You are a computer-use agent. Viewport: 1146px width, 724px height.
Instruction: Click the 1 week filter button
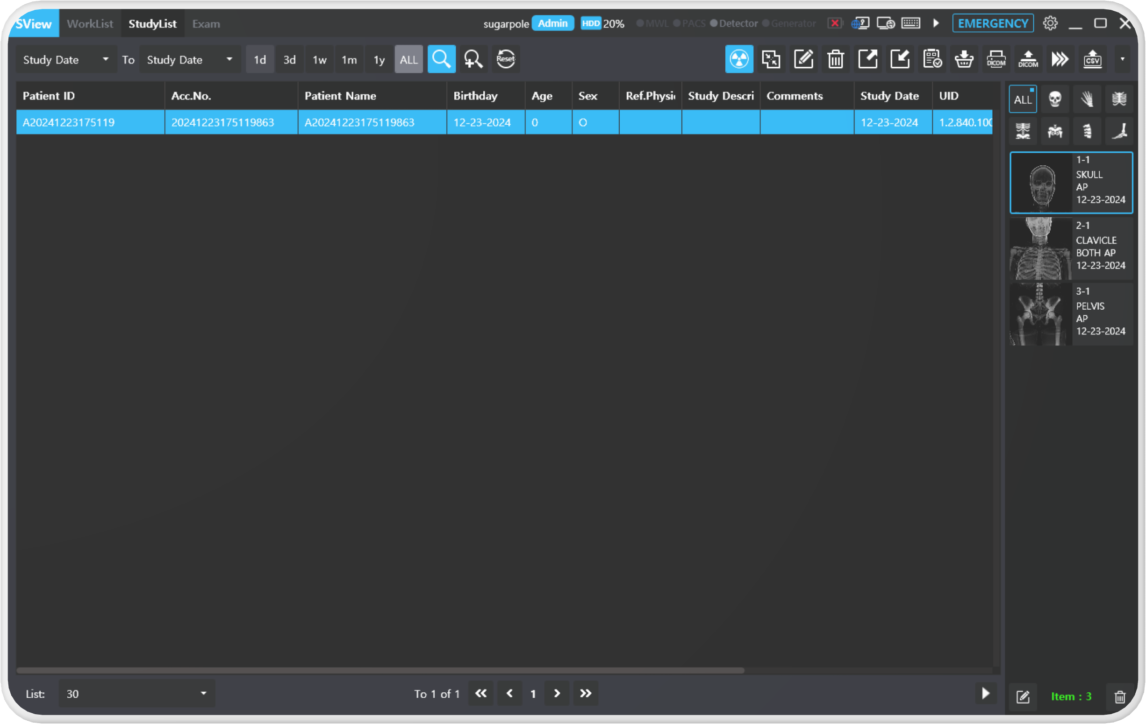pyautogui.click(x=319, y=58)
